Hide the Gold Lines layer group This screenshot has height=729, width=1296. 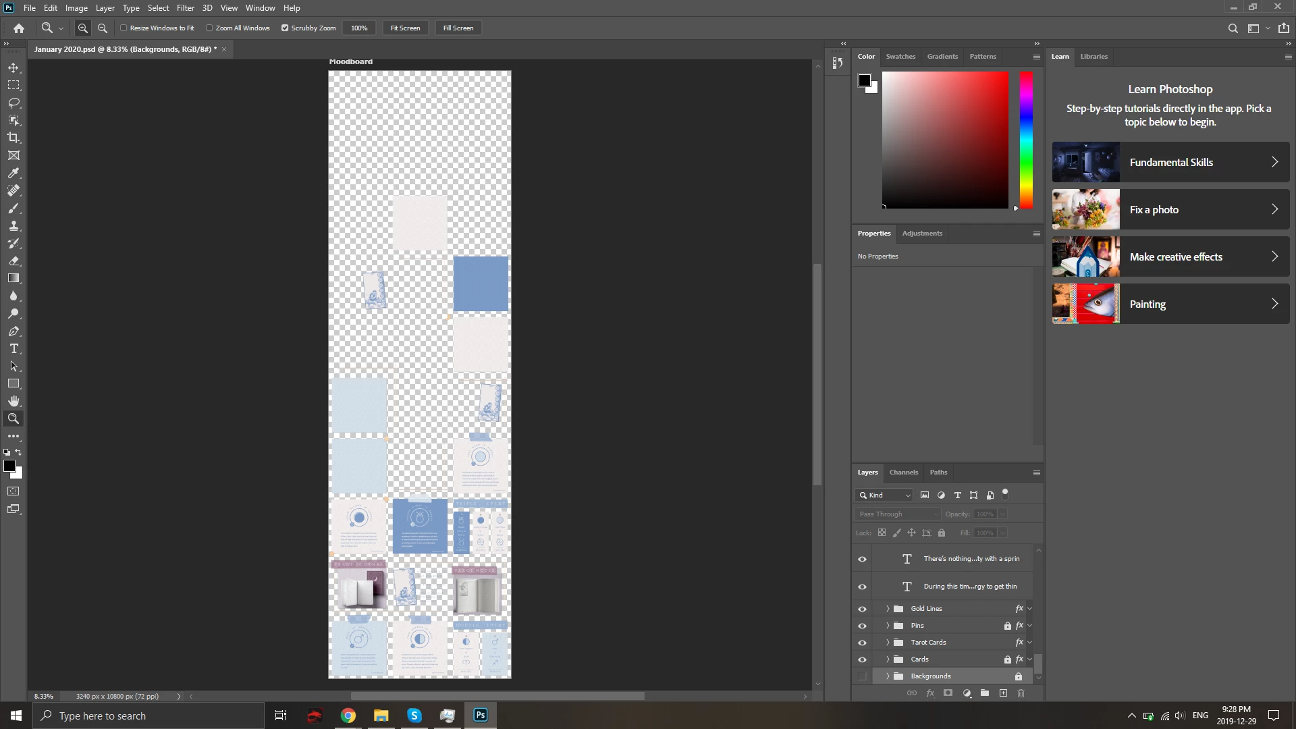tap(862, 609)
